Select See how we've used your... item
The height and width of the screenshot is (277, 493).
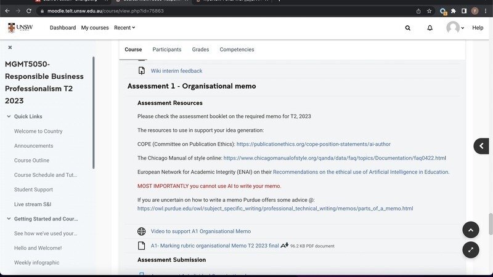pos(46,233)
